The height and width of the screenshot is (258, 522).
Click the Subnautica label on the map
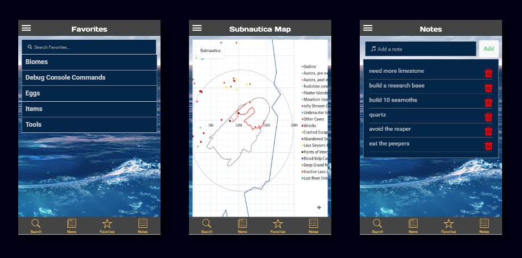pos(210,51)
